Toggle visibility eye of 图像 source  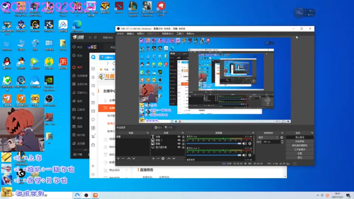coord(179,144)
